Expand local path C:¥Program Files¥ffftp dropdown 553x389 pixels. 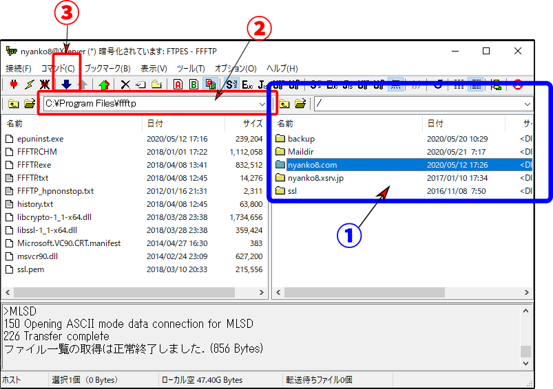point(262,104)
